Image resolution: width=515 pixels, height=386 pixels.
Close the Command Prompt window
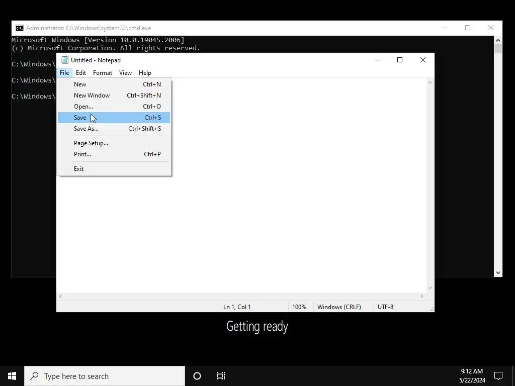[491, 28]
